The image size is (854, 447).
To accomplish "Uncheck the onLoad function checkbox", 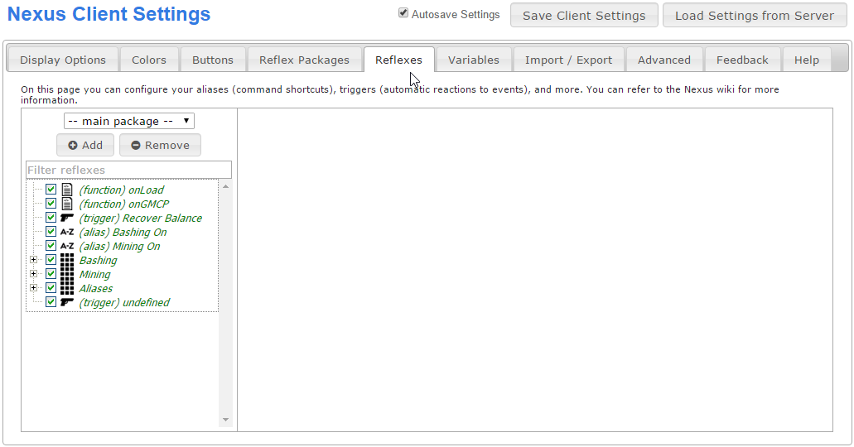I will (x=51, y=190).
